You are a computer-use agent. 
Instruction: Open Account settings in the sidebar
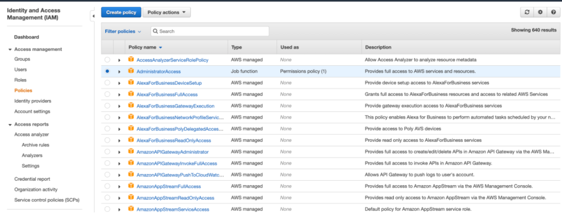(x=32, y=111)
